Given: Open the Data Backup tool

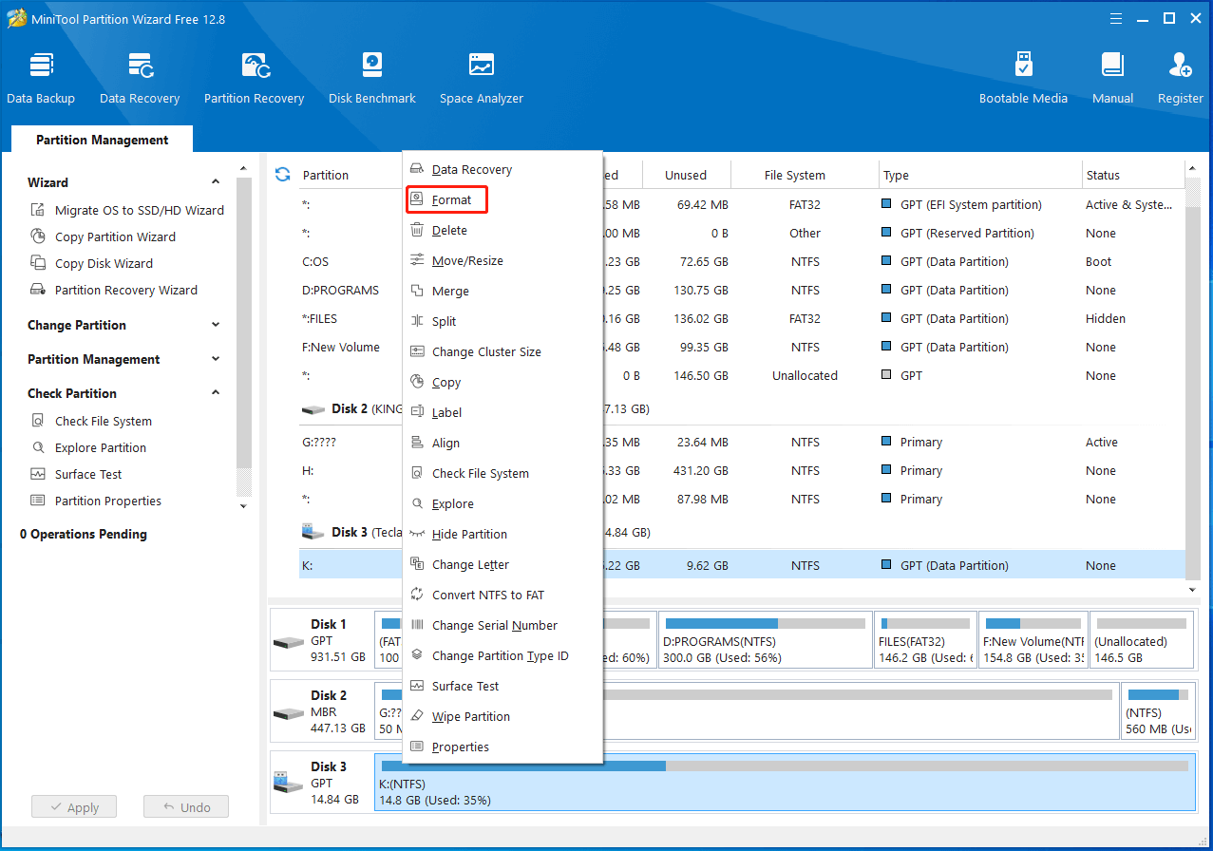Looking at the screenshot, I should coord(41,76).
